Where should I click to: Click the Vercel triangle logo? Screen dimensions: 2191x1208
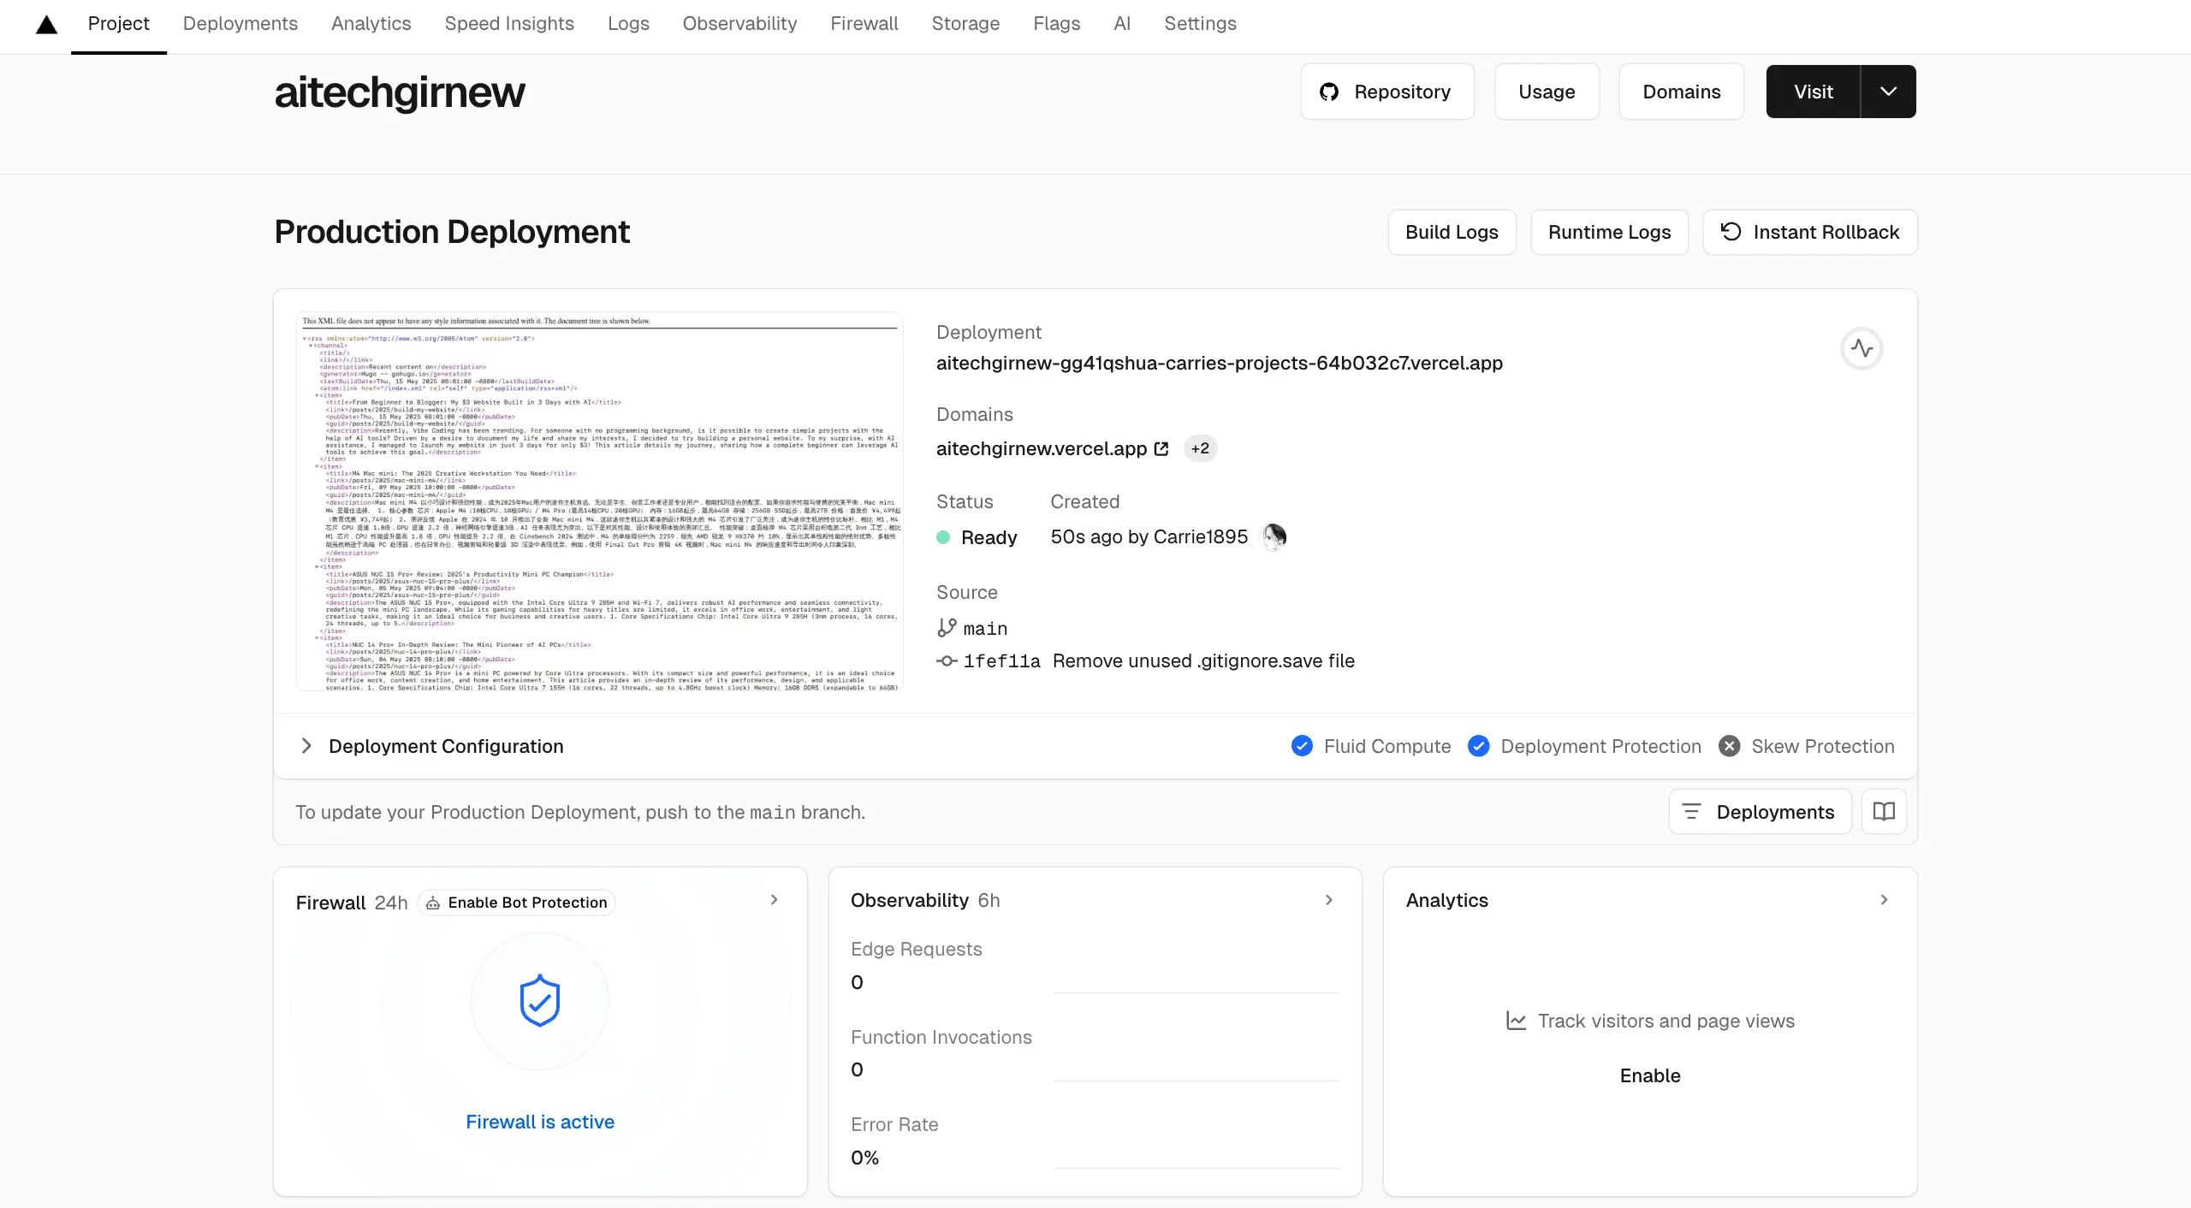46,24
